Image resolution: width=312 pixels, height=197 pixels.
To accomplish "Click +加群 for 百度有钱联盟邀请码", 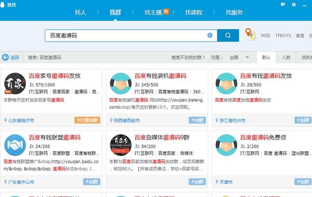I will tap(92, 182).
